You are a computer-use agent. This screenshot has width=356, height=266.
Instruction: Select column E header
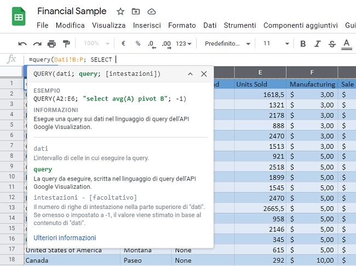click(260, 72)
